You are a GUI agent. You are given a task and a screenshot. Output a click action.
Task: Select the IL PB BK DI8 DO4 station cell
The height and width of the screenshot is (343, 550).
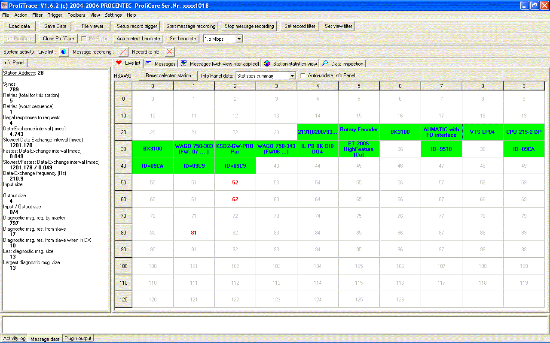(x=318, y=149)
